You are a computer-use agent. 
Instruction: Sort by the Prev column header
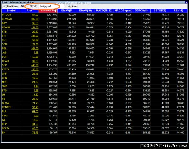pyautogui.click(x=30, y=11)
